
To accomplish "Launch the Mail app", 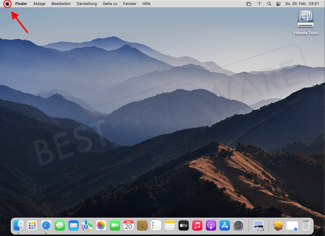I will pos(73,226).
